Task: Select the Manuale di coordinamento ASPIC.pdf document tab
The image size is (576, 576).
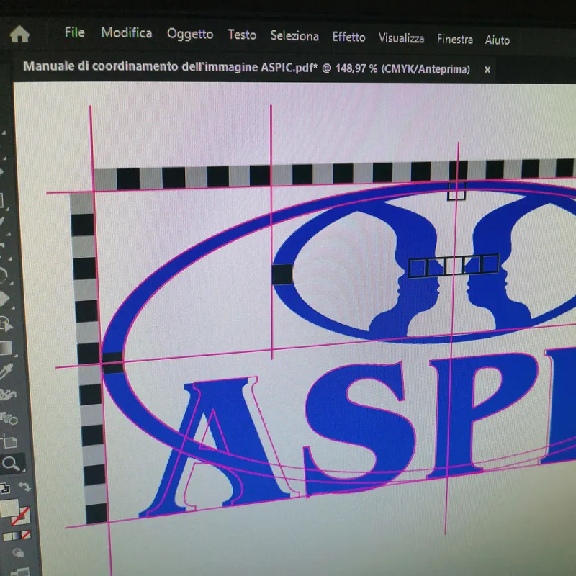Action: [x=246, y=68]
